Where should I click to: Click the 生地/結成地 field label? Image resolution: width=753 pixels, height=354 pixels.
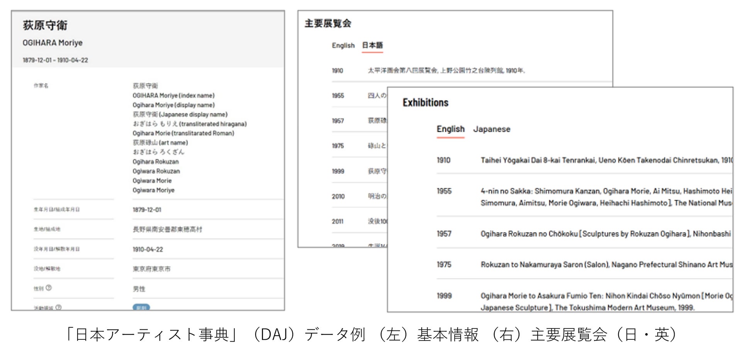click(x=47, y=229)
